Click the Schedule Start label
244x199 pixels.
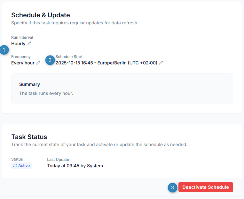69,57
